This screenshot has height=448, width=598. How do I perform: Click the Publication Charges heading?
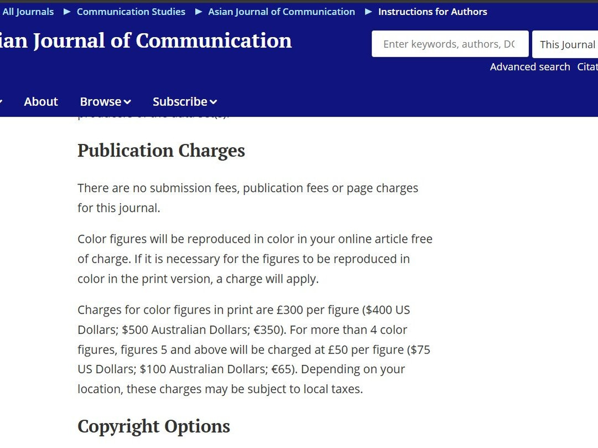[161, 151]
